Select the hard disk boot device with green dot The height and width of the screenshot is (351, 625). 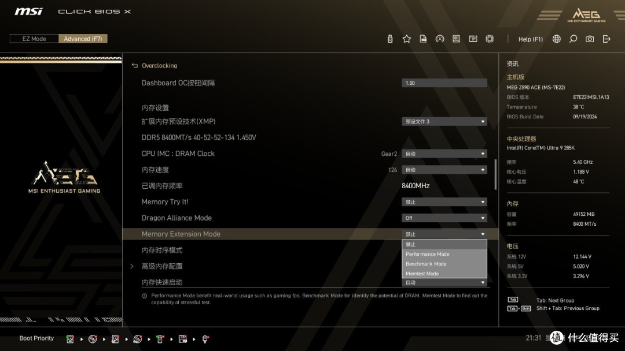coord(70,339)
